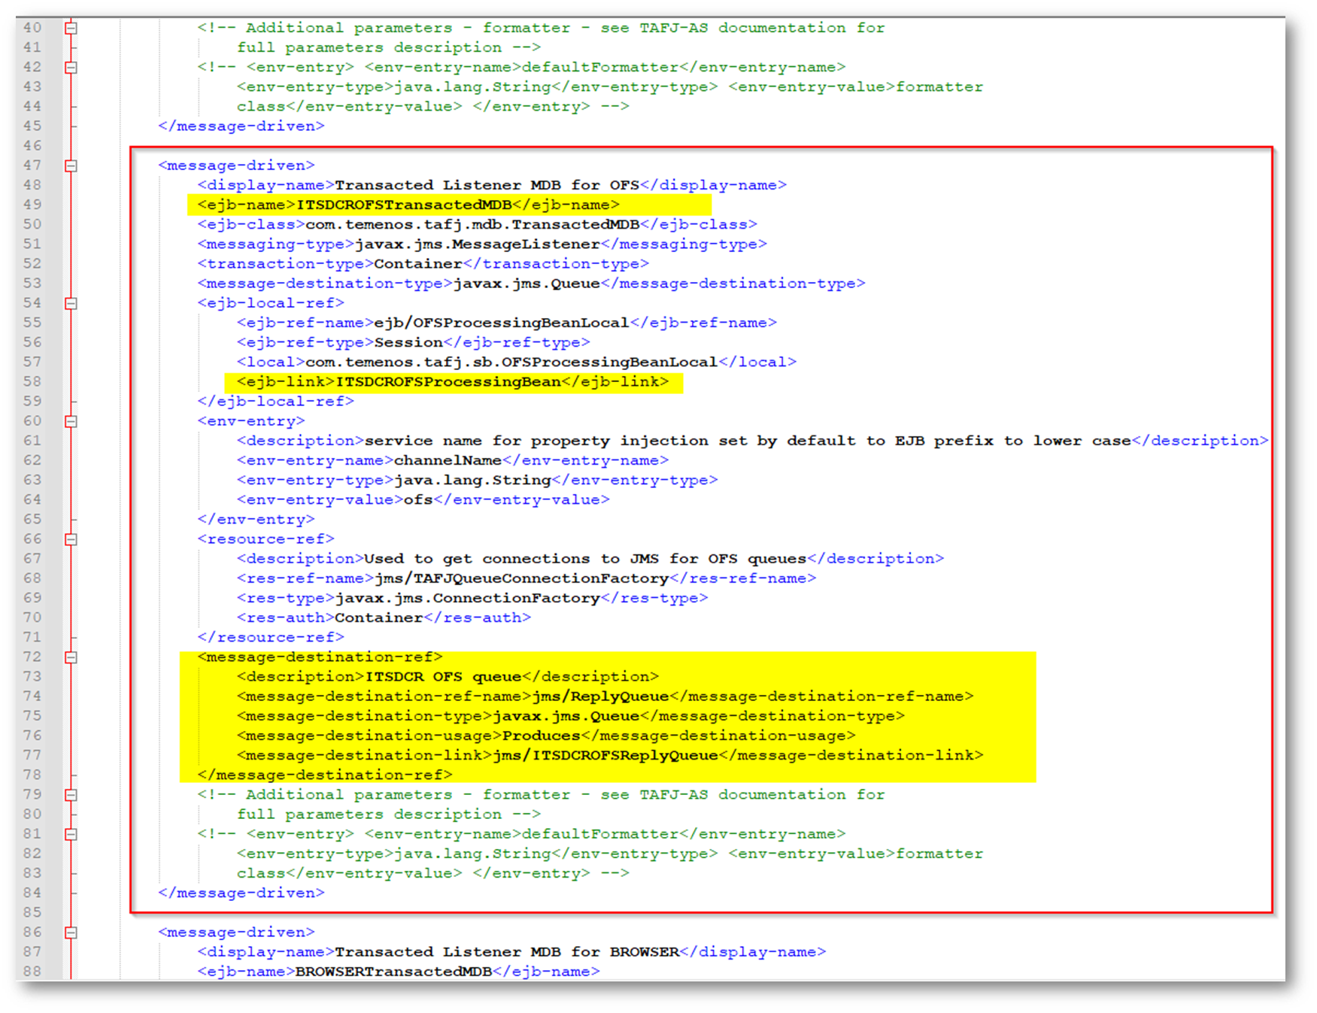
Task: Place cursor in ITSDCROFSProcessingBean ejb-link value
Action: click(x=448, y=382)
